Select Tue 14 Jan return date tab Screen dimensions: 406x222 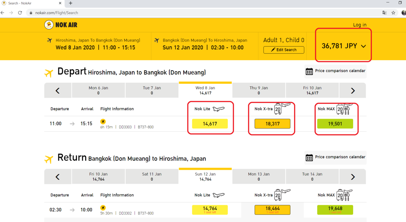[x=312, y=177]
